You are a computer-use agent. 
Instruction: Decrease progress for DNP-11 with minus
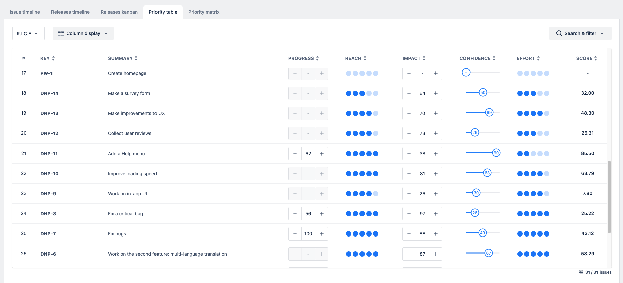295,154
